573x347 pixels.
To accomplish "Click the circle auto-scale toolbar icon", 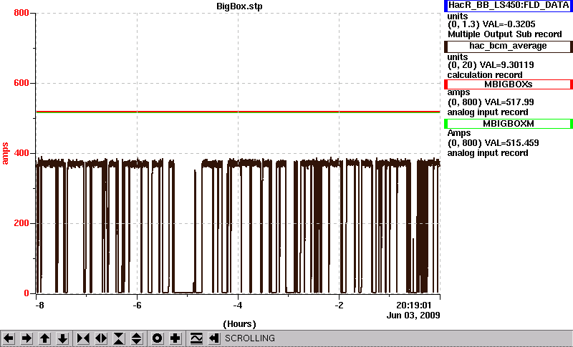I will pos(158,338).
